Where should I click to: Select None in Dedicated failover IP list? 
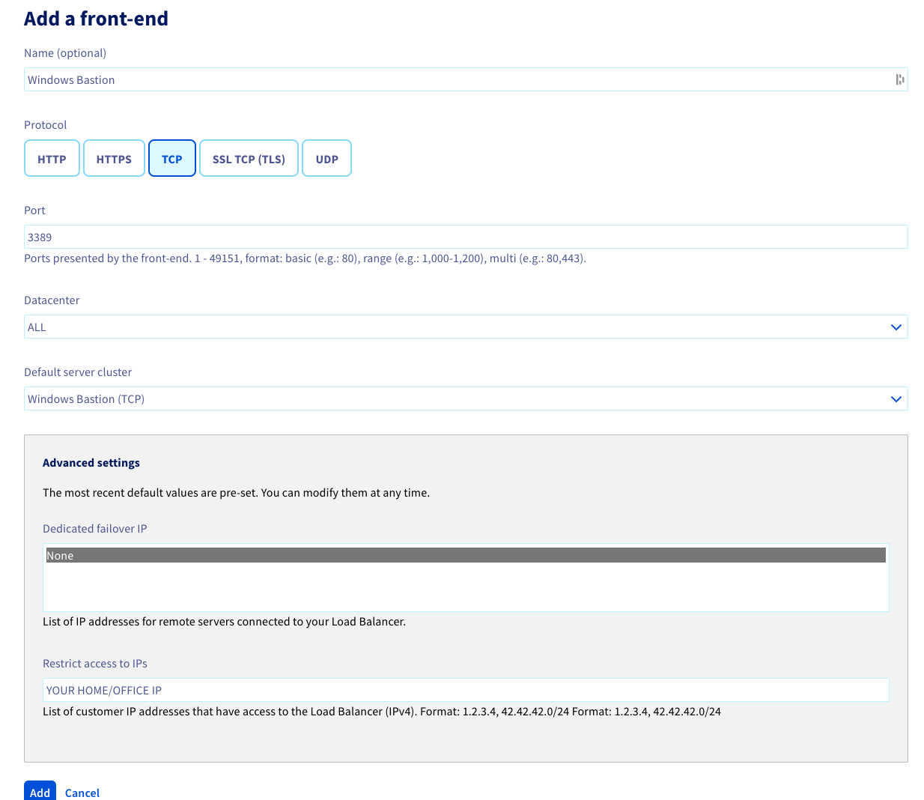coord(466,555)
